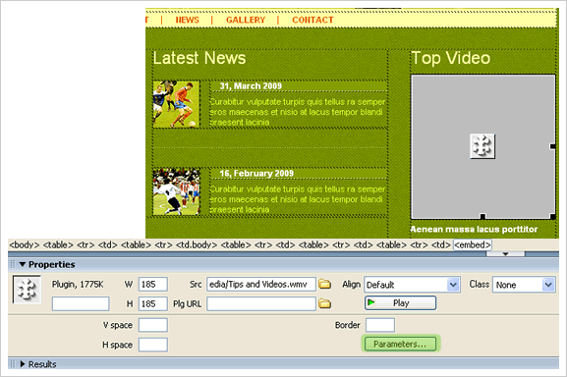Click the V space field

(153, 325)
